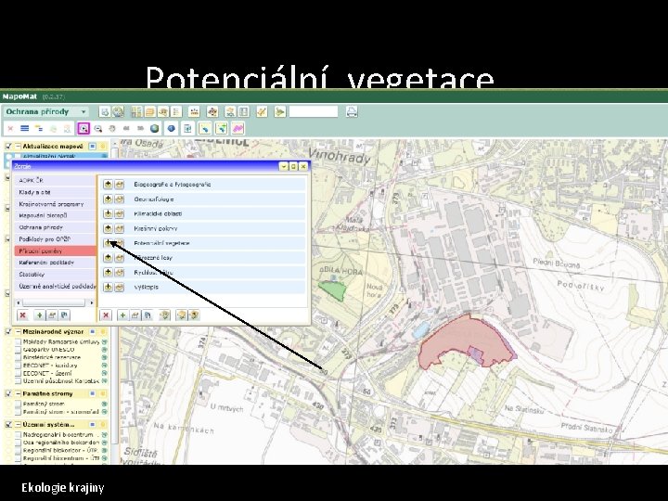Click the green icon next to EECONET - území

click(x=104, y=373)
